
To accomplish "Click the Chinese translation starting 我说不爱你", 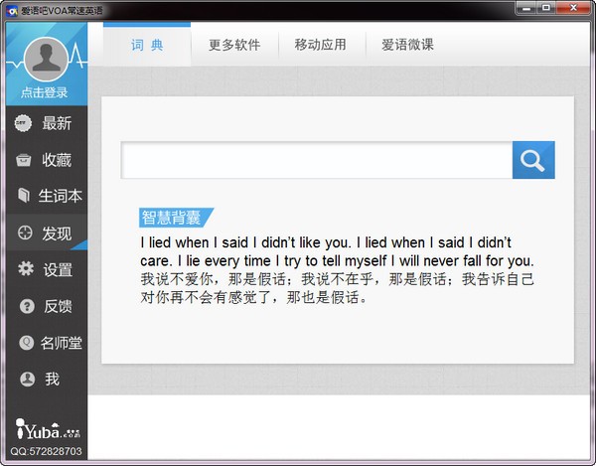I will pyautogui.click(x=337, y=288).
